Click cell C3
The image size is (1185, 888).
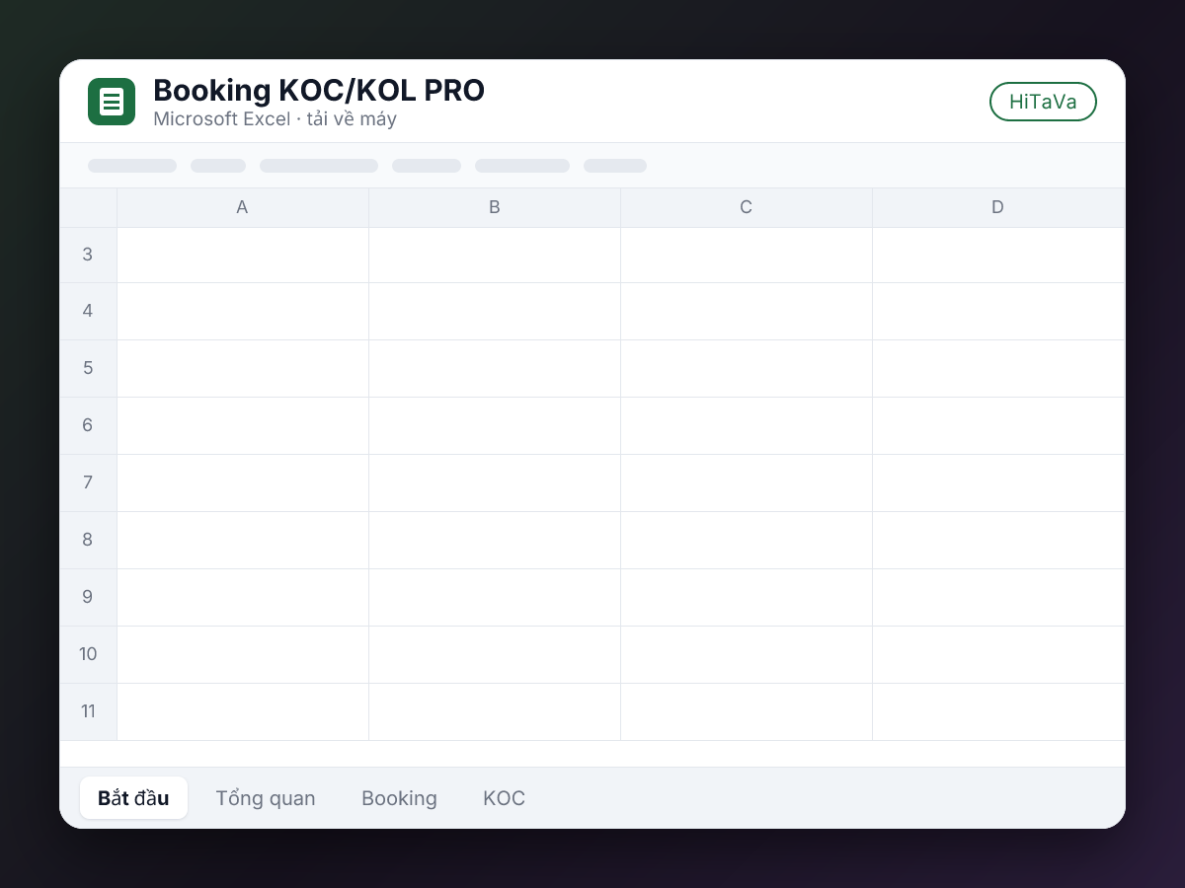[747, 255]
